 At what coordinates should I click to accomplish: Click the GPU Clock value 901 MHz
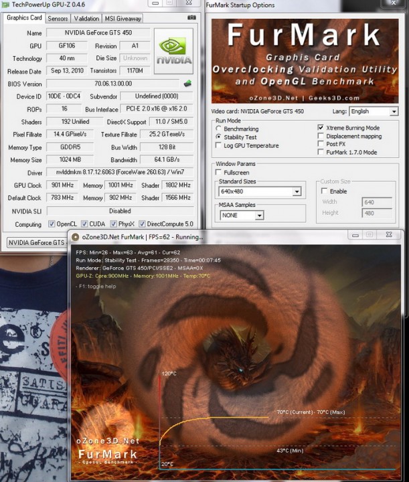click(62, 185)
